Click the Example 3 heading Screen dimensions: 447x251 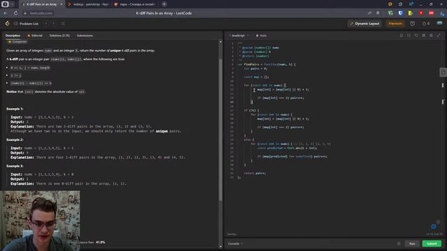coord(15,166)
